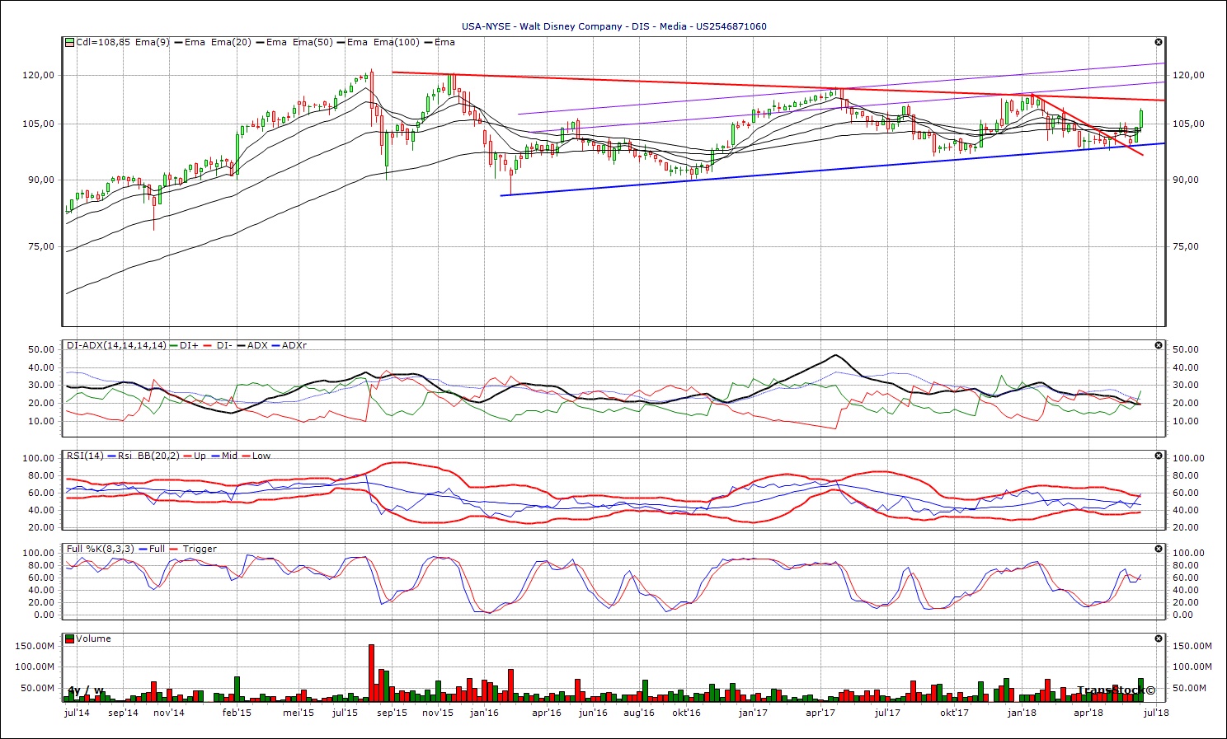Image resolution: width=1227 pixels, height=739 pixels.
Task: Close the Volume panel
Action: [x=1159, y=638]
